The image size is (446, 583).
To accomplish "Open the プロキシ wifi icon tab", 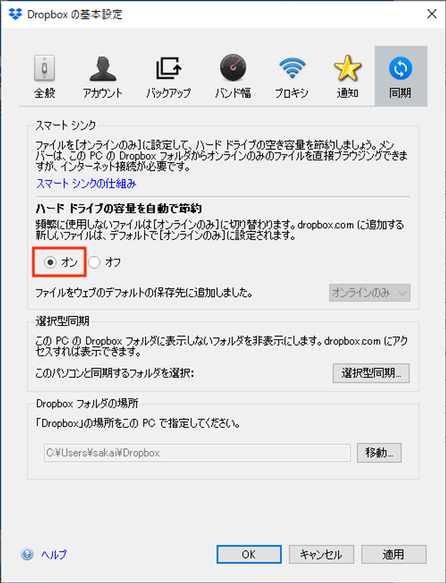I will pyautogui.click(x=292, y=68).
